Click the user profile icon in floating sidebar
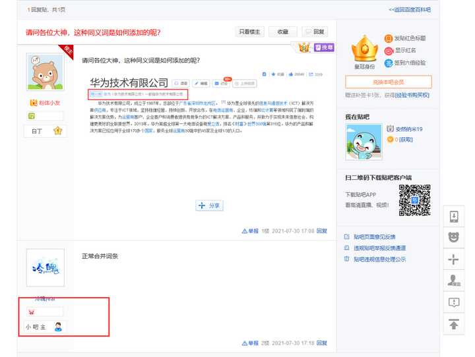The width and height of the screenshot is (475, 357). coord(453,281)
